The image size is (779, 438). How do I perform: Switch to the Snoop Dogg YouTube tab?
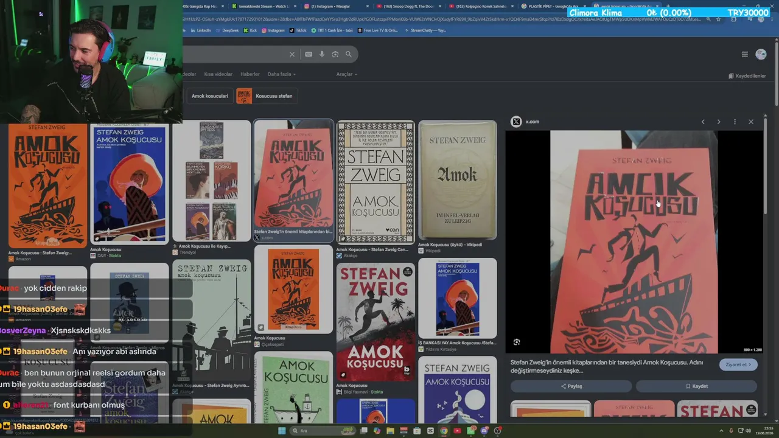[x=409, y=6]
